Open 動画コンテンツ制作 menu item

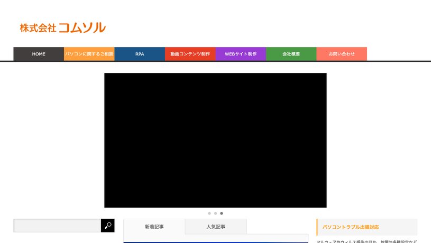(x=190, y=54)
